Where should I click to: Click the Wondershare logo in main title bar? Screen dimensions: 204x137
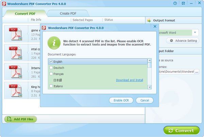(x=4, y=4)
